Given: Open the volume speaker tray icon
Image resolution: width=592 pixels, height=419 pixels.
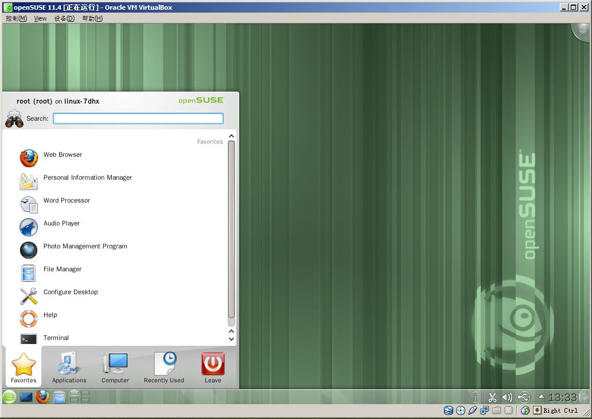Looking at the screenshot, I should 507,397.
